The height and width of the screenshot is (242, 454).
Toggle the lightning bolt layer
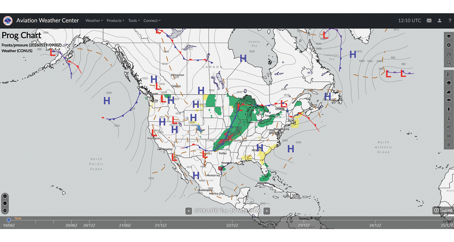click(449, 110)
